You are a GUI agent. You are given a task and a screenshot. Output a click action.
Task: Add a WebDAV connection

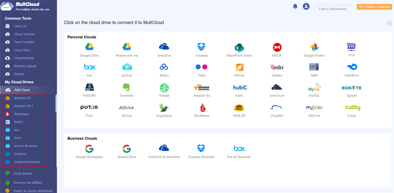click(89, 90)
